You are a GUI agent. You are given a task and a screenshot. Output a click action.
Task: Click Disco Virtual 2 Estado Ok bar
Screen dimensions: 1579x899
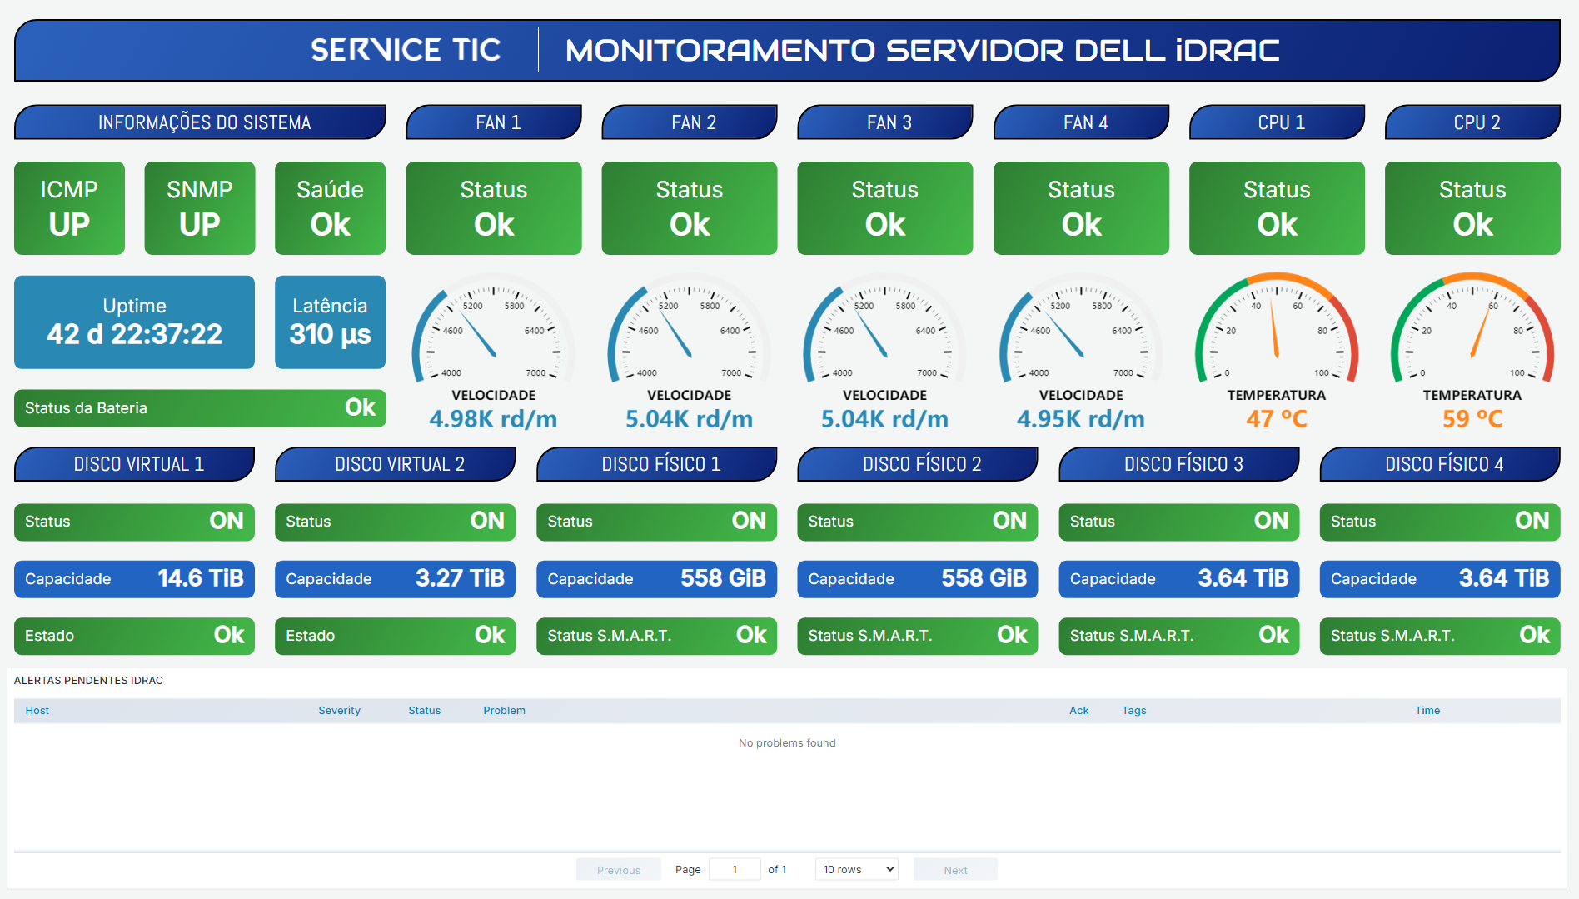(x=396, y=636)
